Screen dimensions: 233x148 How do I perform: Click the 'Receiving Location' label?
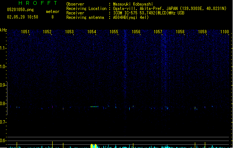[86, 9]
